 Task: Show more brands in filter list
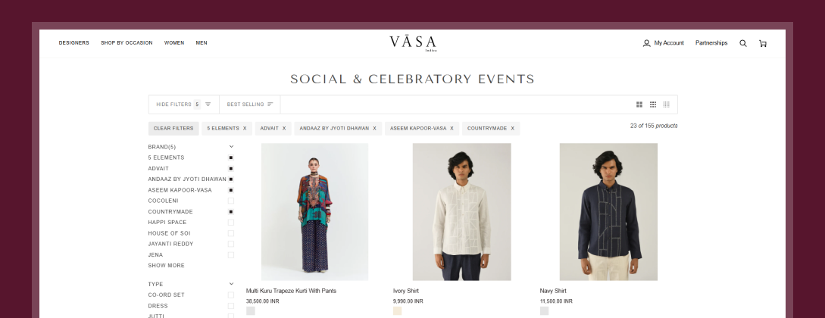tap(166, 266)
